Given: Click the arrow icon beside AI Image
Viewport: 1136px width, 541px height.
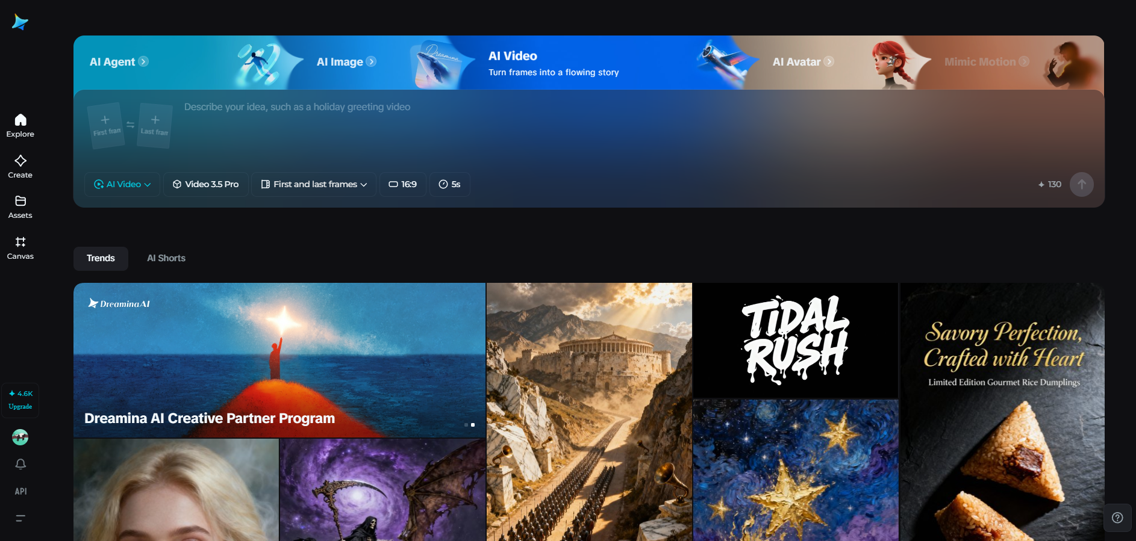Looking at the screenshot, I should pos(371,61).
